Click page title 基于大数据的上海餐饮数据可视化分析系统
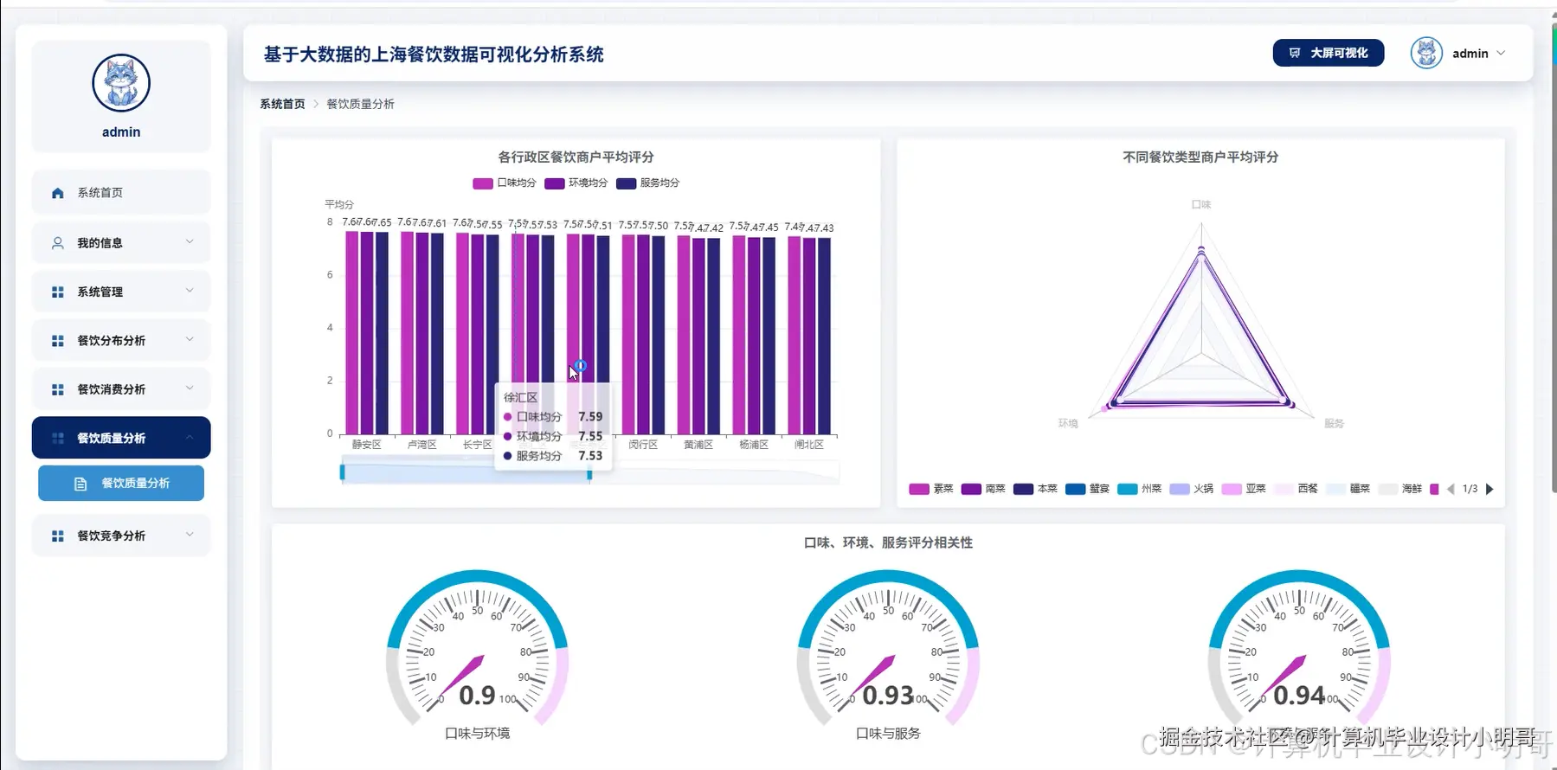1557x770 pixels. [x=434, y=55]
